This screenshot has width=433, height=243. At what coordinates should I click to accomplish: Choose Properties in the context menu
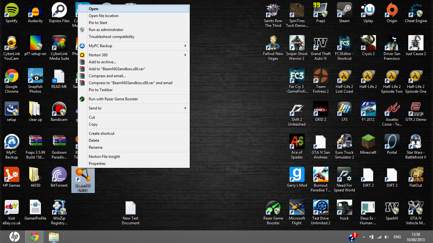tap(133, 164)
